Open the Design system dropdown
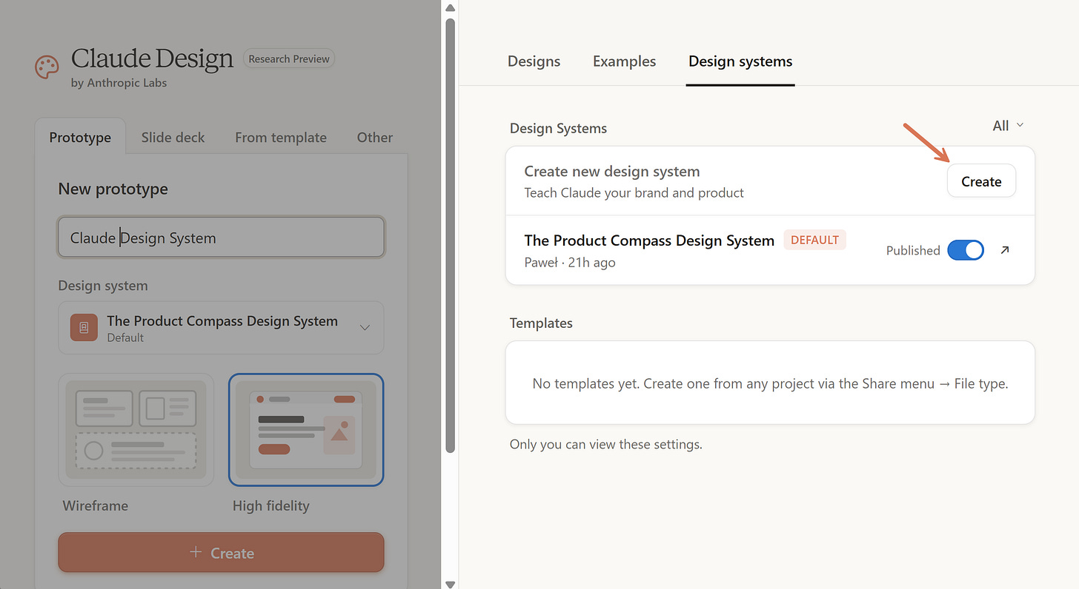1079x589 pixels. 221,328
